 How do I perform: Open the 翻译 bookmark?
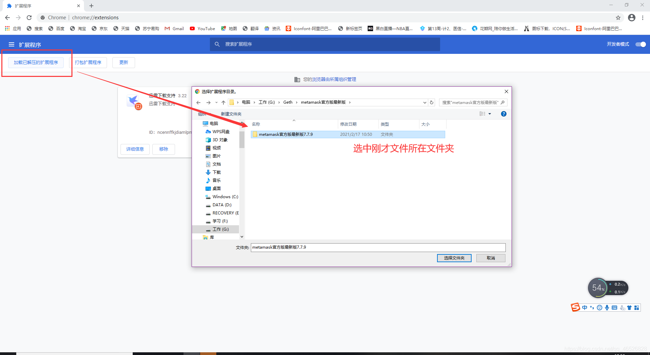coord(251,28)
